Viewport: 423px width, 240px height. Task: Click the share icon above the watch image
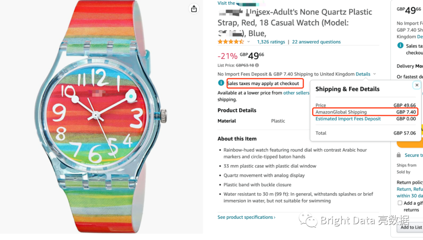193,9
